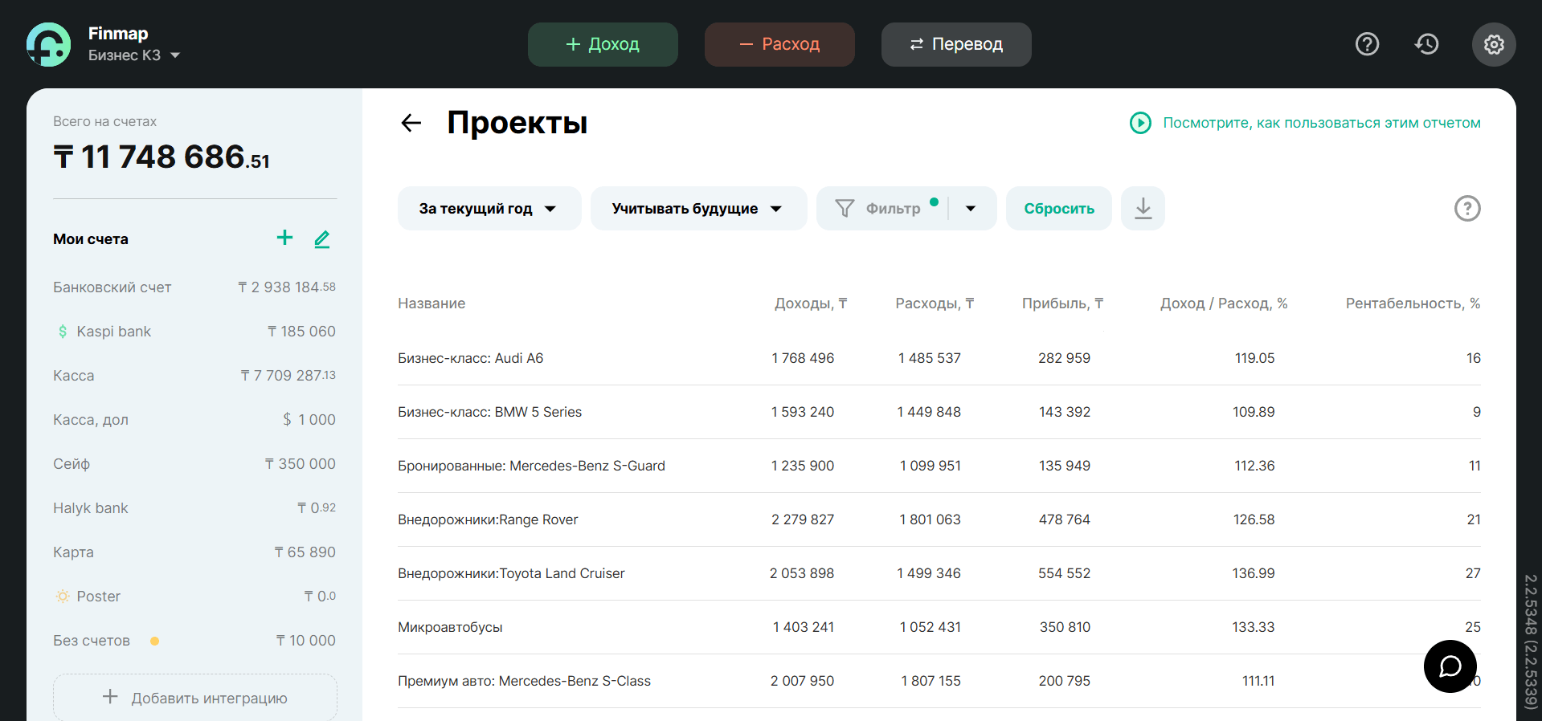Click the total balance ₸ 11 748 686.51

pos(162,157)
